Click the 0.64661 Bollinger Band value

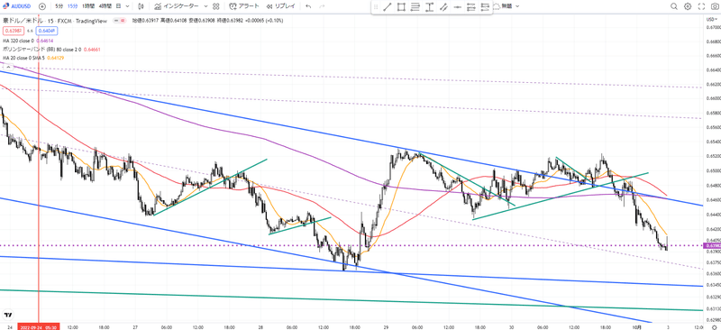coord(92,49)
